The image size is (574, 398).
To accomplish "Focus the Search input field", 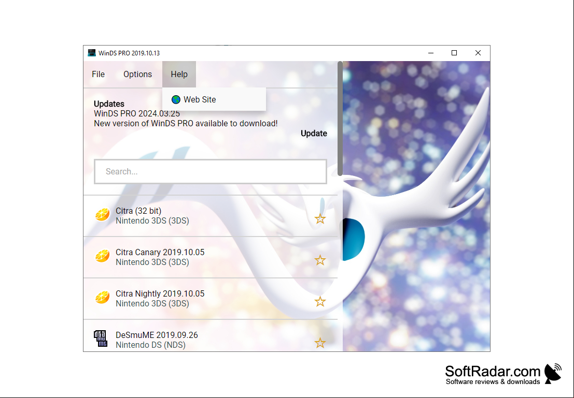I will click(x=211, y=171).
